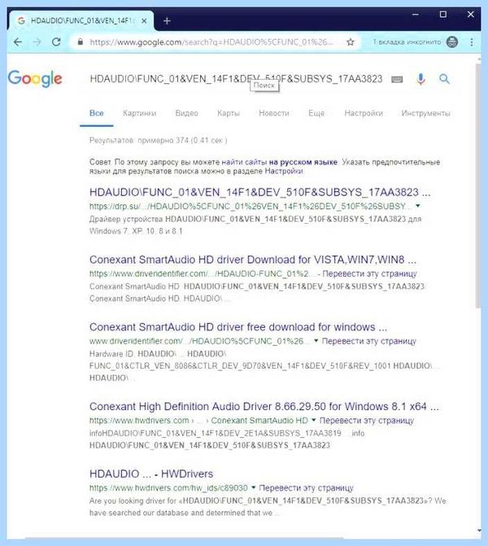Reload the page with the refresh icon
The width and height of the screenshot is (488, 546).
(56, 42)
